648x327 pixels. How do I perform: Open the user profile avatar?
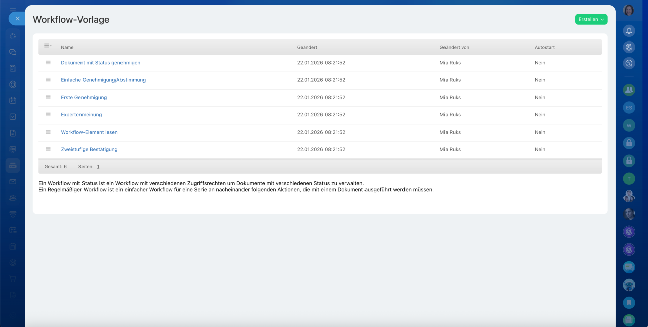[x=629, y=10]
